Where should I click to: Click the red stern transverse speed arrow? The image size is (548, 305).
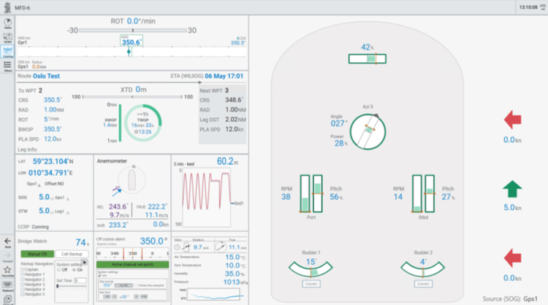pos(513,258)
